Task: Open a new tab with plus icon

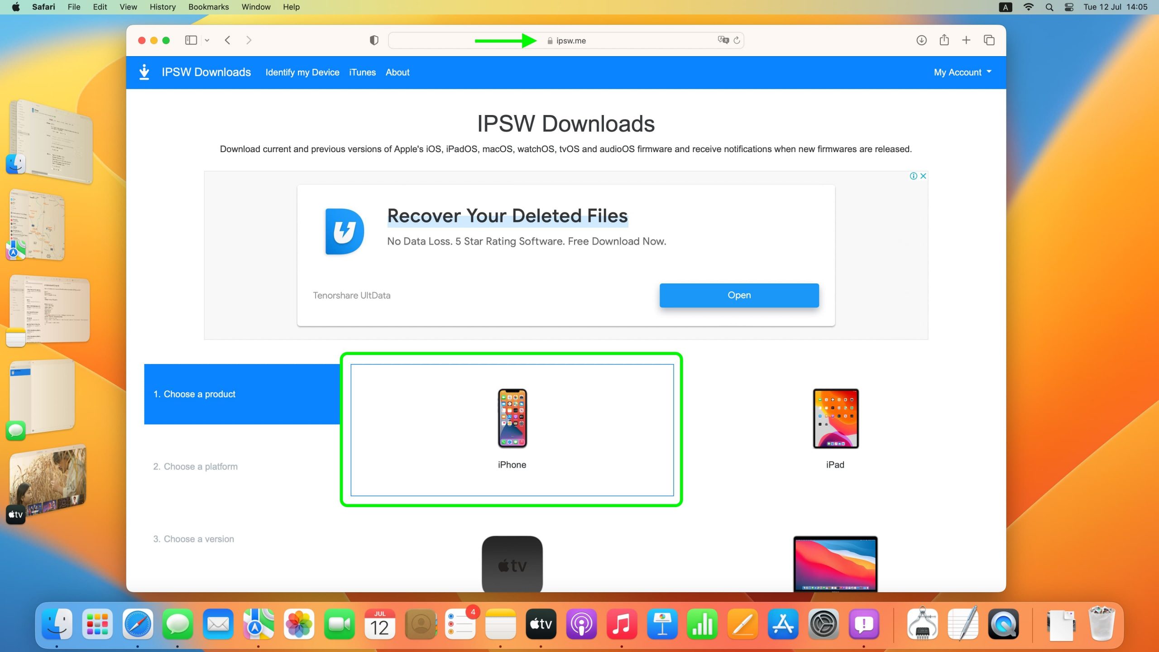Action: (966, 40)
